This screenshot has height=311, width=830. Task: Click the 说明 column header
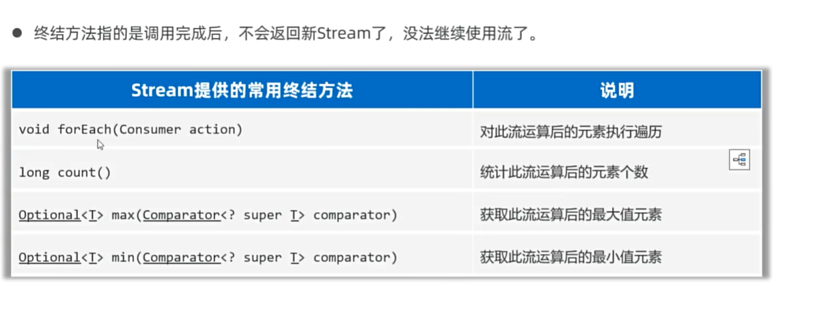617,89
